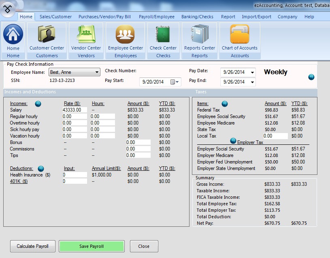Switch to the Banking/Checks tab

tap(198, 17)
